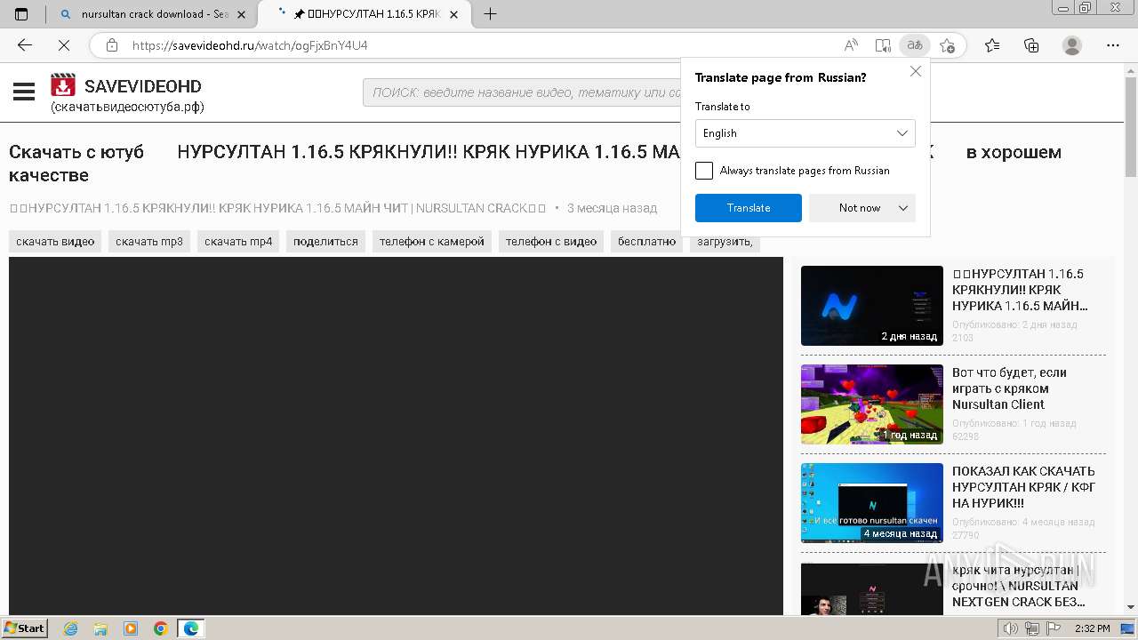Click the загрузить tag
This screenshot has width=1138, height=640.
click(725, 242)
